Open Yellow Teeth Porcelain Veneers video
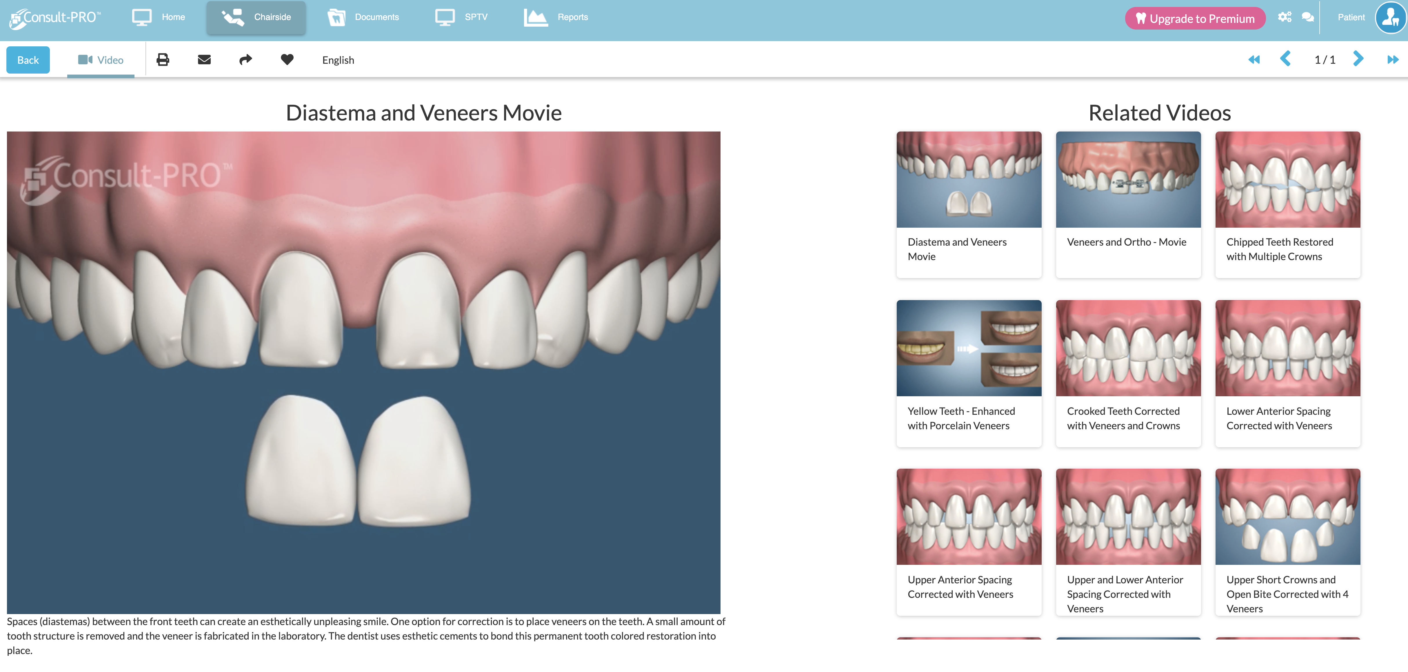 (x=969, y=348)
